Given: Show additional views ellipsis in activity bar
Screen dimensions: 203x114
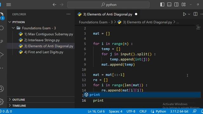Looking at the screenshot, I should point(2,68).
